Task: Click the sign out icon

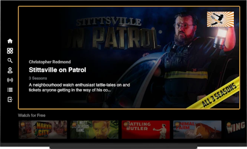Action: [x=10, y=99]
